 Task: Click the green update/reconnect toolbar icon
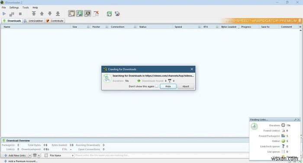(x=110, y=14)
